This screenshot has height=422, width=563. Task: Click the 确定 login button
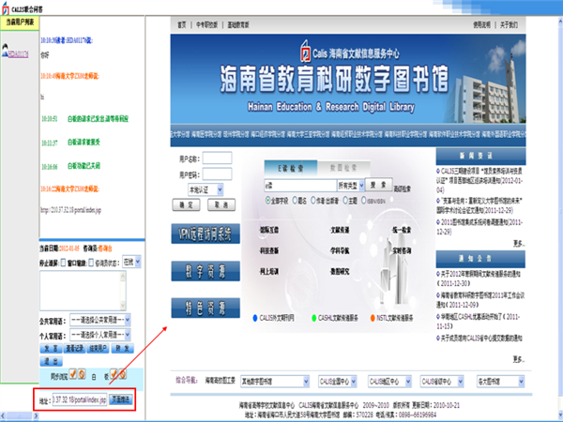tap(186, 204)
